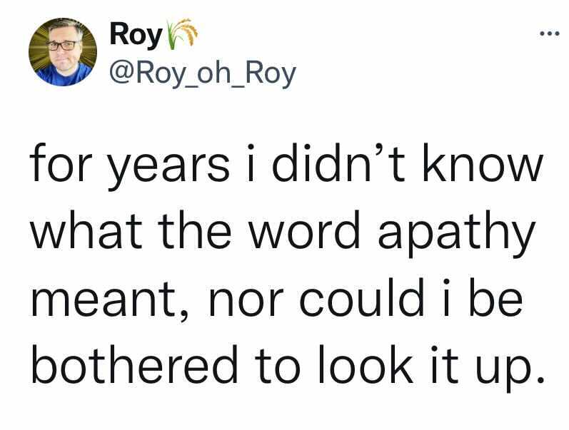Click the word know ending first line

tap(483, 162)
